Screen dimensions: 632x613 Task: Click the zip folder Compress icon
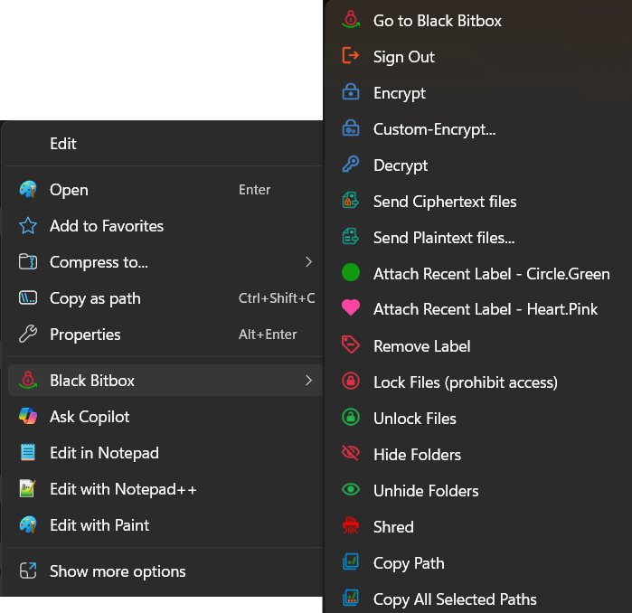click(28, 261)
